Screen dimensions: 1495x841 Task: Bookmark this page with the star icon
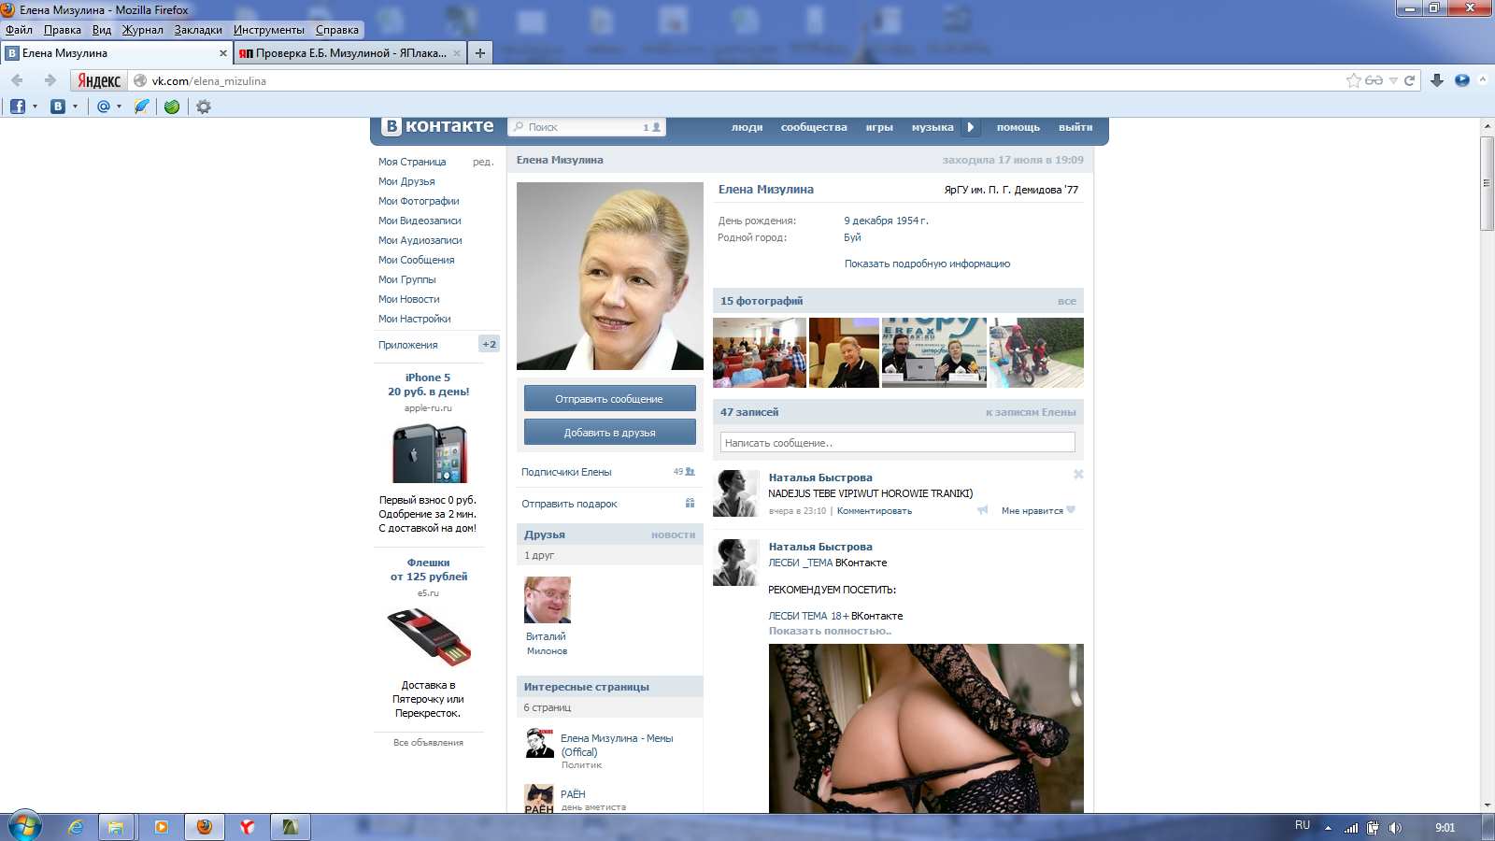coord(1353,80)
